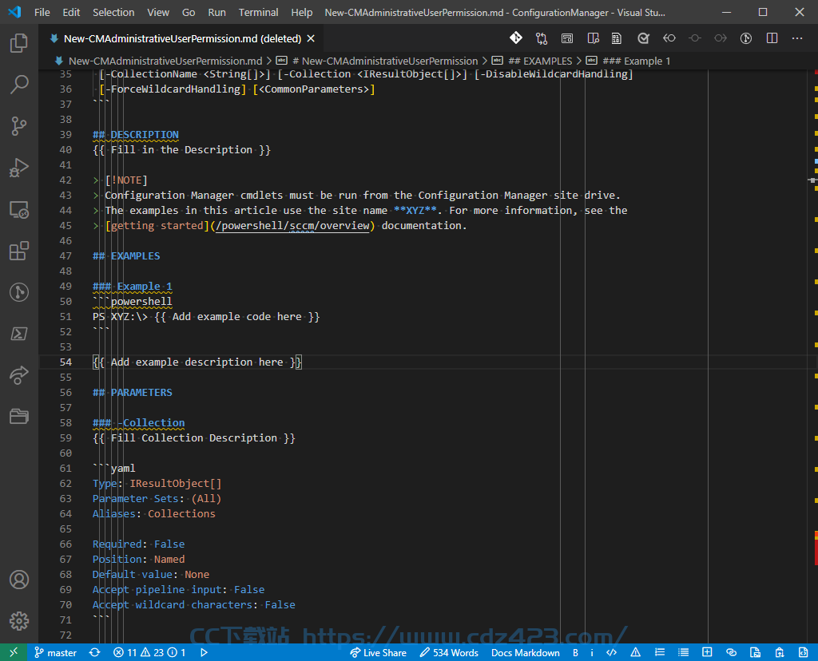Click breadcrumb '### Example 1'
The width and height of the screenshot is (818, 661).
636,61
